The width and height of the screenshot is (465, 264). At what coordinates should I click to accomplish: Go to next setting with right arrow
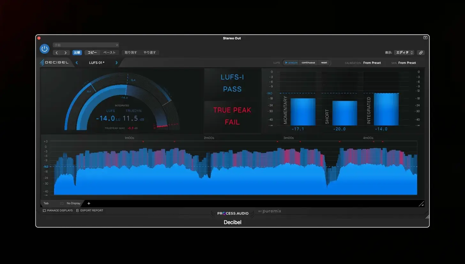pyautogui.click(x=65, y=53)
